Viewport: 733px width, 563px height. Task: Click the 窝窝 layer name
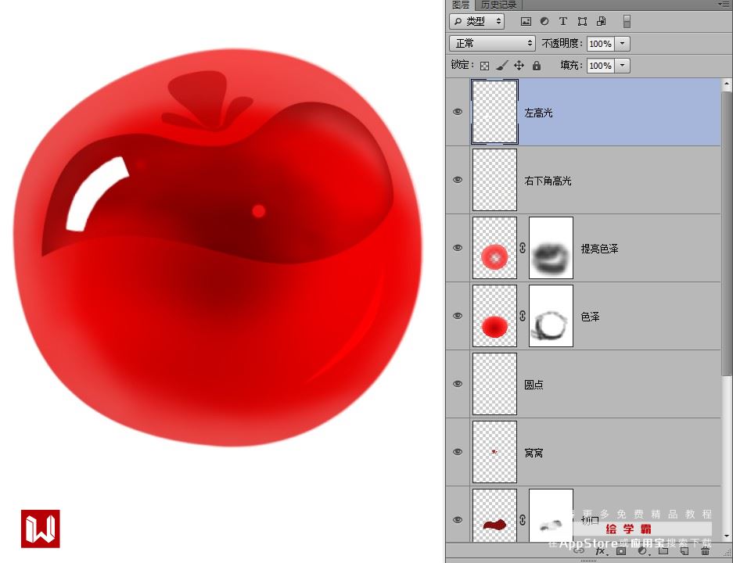coord(534,453)
